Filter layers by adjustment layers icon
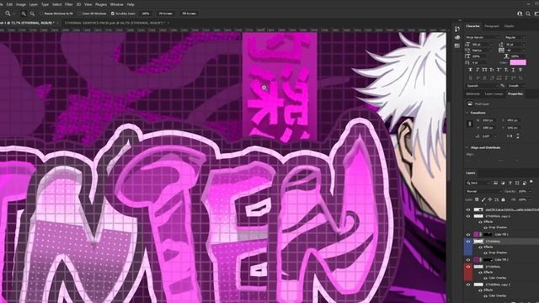This screenshot has width=539, height=303. (x=503, y=183)
